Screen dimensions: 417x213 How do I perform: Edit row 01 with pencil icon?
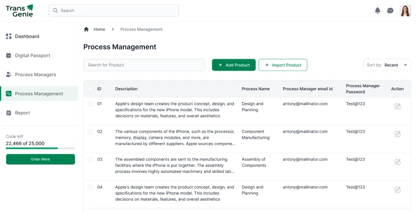[x=397, y=106]
